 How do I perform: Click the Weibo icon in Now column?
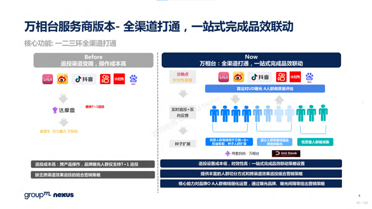coord(238,77)
